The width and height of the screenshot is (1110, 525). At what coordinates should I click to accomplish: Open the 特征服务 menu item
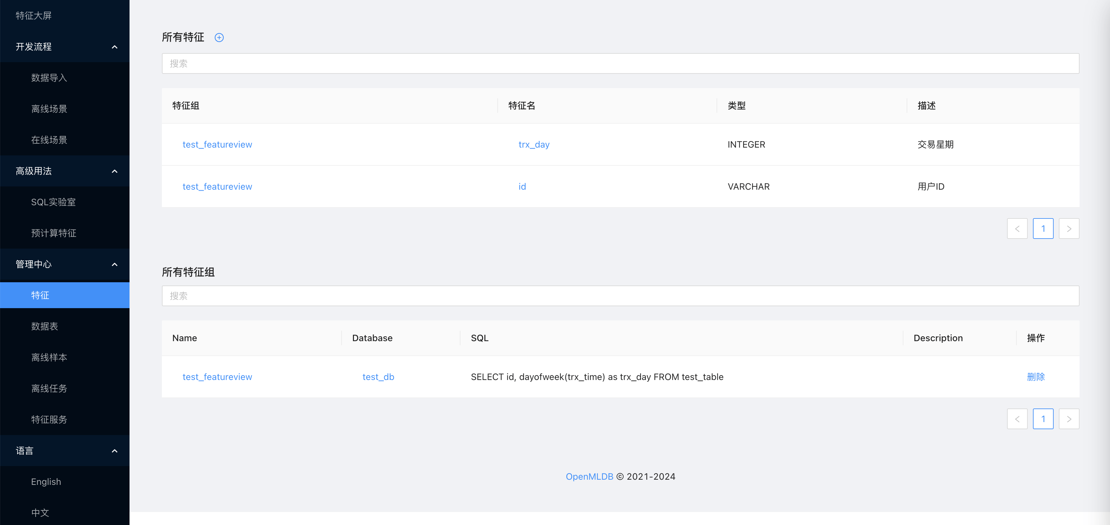tap(49, 419)
